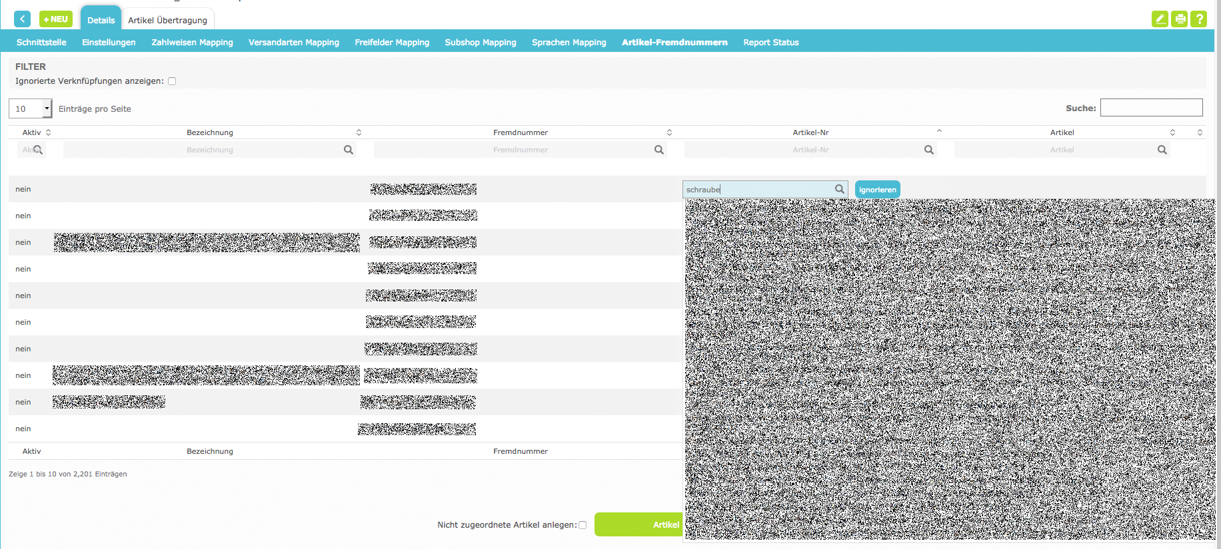Image resolution: width=1221 pixels, height=549 pixels.
Task: Open the Zahlweisen Mapping menu item
Action: pos(192,42)
